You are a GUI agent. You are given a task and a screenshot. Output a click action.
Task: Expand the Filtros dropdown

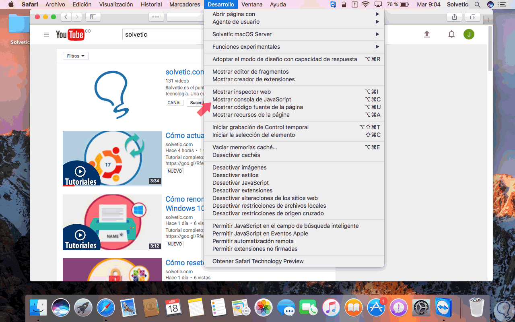click(76, 56)
